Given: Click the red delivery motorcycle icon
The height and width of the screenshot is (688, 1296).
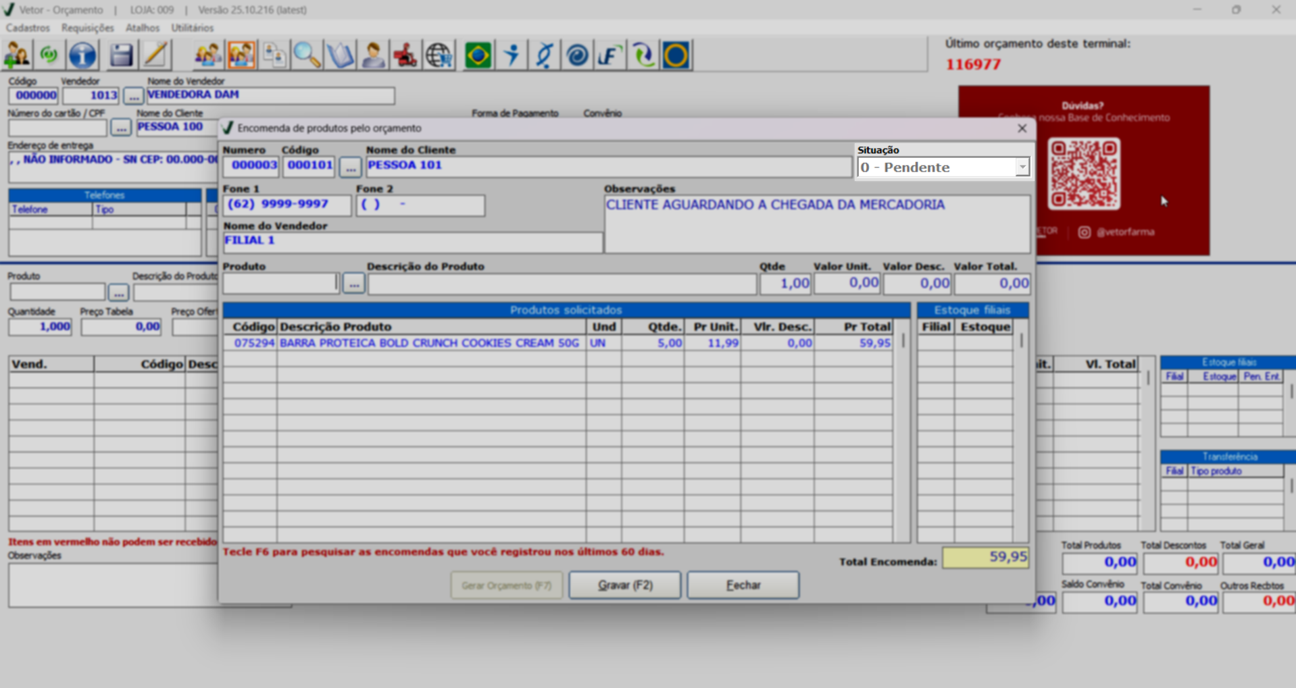Looking at the screenshot, I should pyautogui.click(x=405, y=55).
